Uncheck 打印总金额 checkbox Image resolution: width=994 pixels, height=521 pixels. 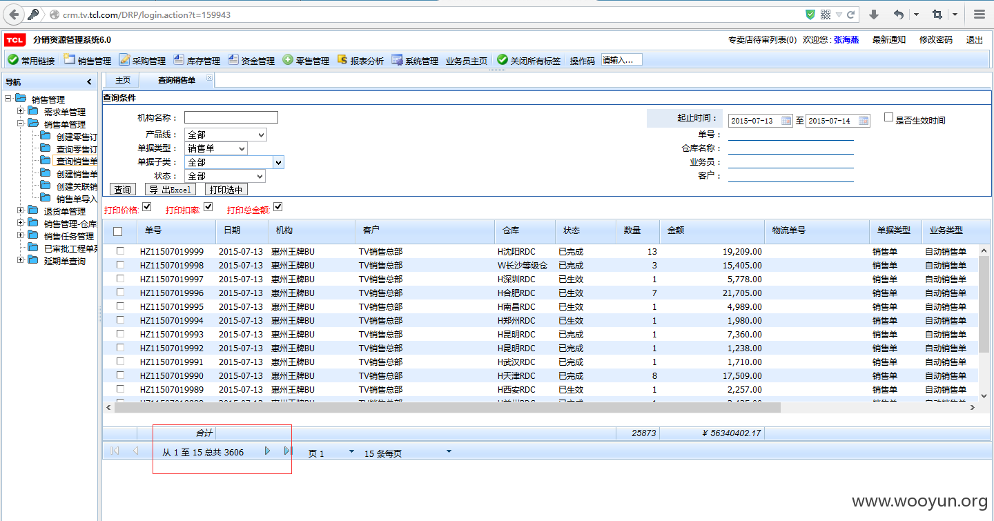click(x=278, y=207)
